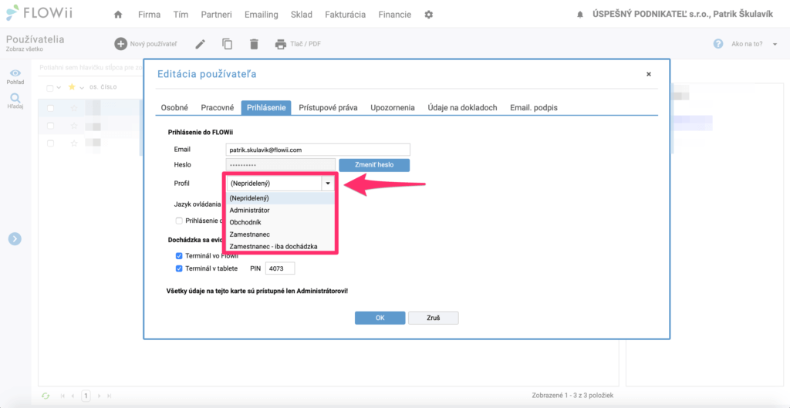The height and width of the screenshot is (408, 790).
Task: Expand the sidebar with the round arrow button
Action: [15, 239]
